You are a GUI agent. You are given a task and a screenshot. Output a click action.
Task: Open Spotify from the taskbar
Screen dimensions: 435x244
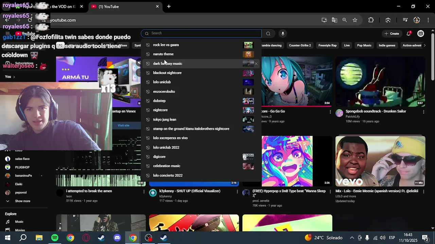point(55,238)
